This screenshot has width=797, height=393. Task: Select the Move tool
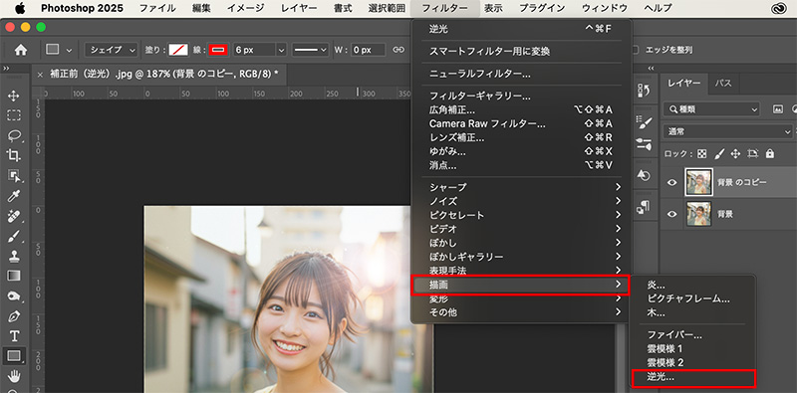(14, 96)
